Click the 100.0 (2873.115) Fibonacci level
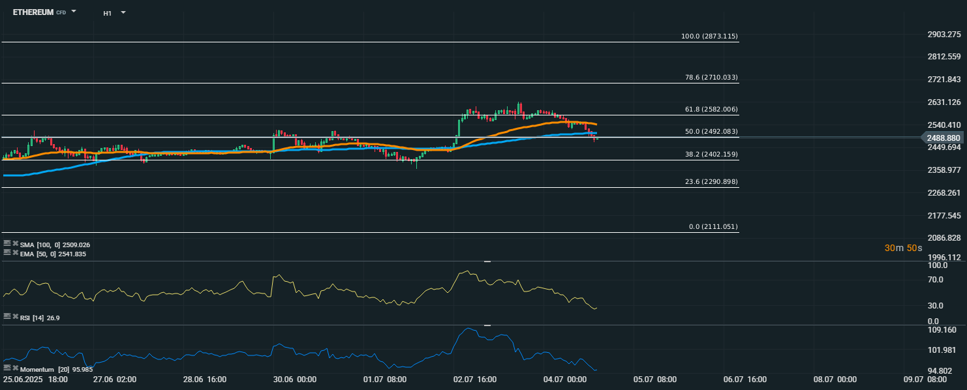The height and width of the screenshot is (390, 967). pyautogui.click(x=709, y=36)
